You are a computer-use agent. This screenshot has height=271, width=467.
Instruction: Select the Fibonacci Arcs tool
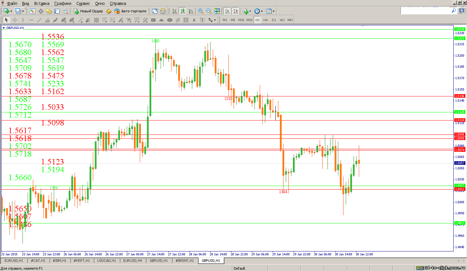(x=129, y=20)
